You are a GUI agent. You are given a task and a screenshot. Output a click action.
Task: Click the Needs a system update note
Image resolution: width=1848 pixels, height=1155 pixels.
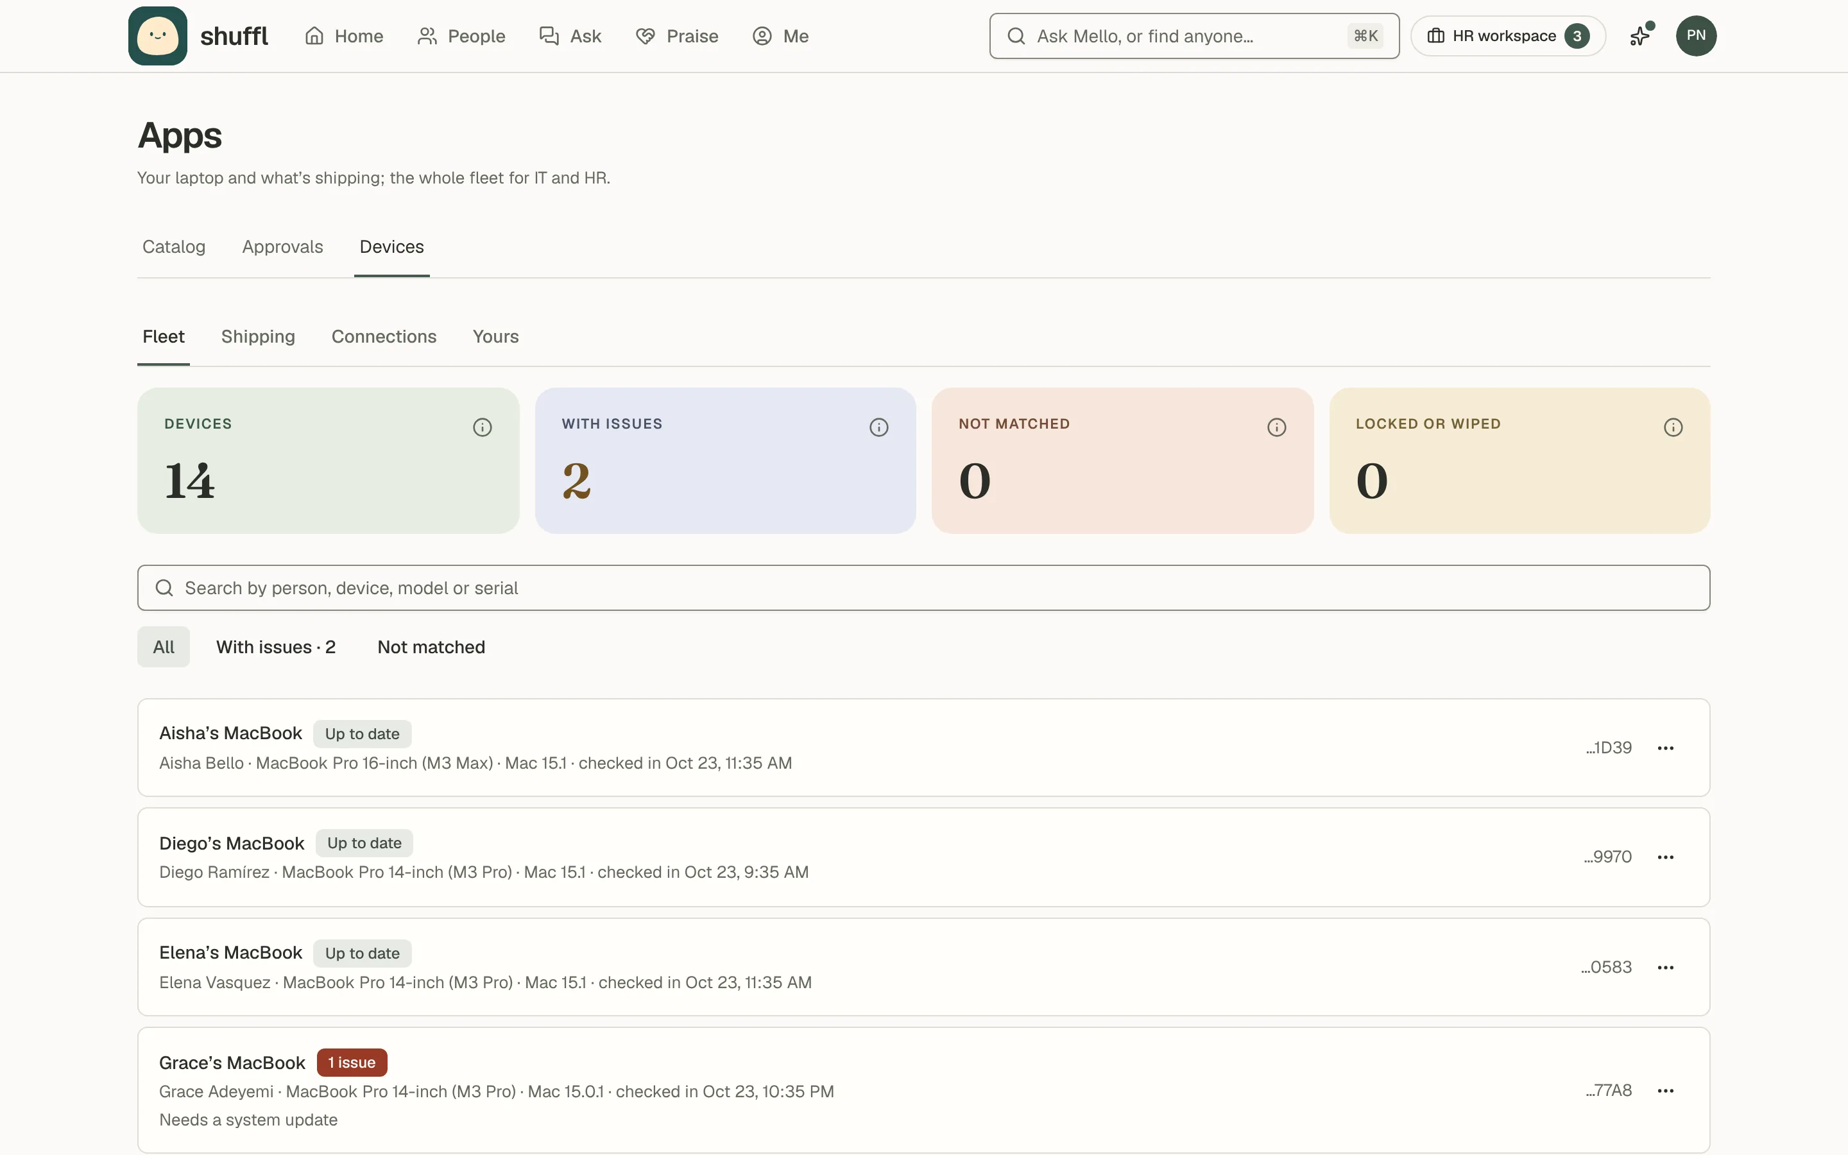248,1120
